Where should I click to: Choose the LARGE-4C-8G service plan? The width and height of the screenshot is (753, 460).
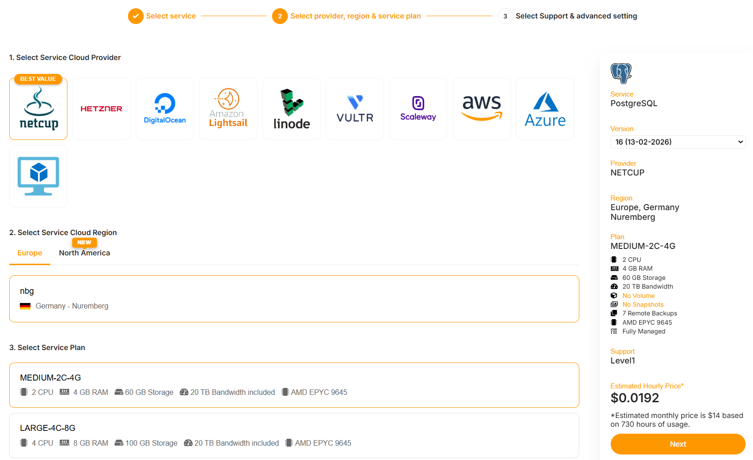tap(294, 436)
